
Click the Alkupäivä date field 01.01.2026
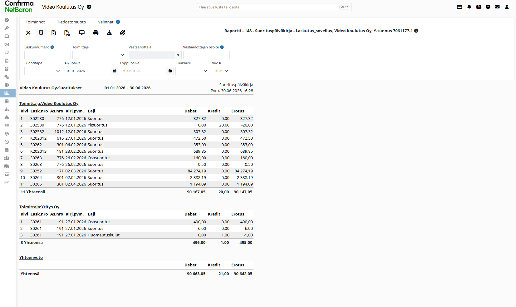pos(88,71)
